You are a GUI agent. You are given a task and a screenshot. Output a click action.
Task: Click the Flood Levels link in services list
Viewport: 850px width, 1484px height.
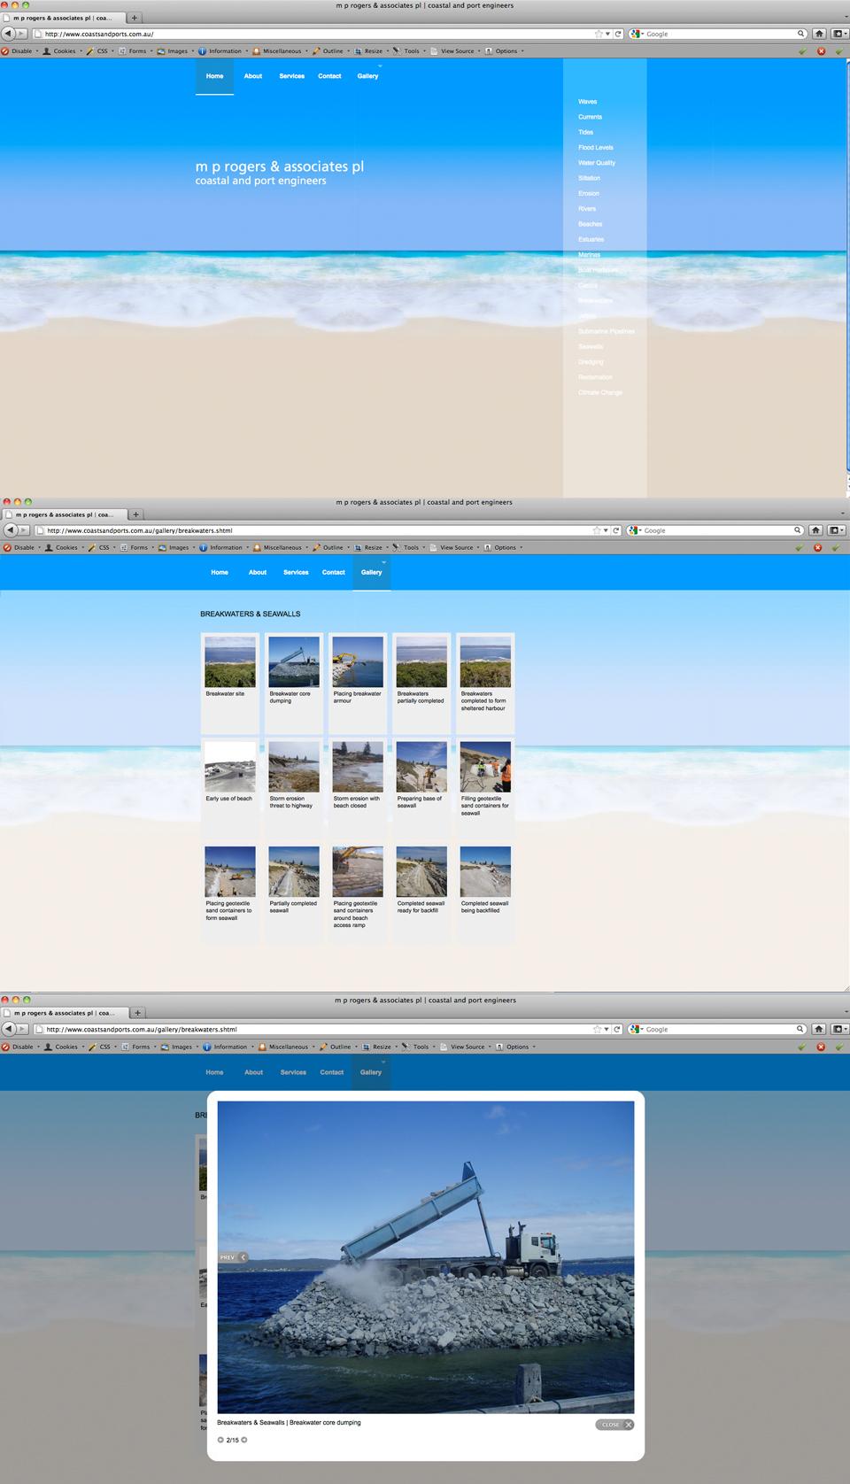(596, 148)
